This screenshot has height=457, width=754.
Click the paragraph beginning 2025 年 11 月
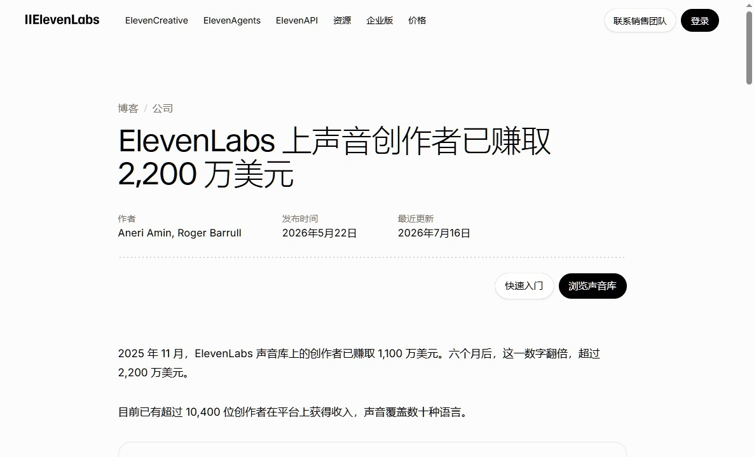point(359,364)
